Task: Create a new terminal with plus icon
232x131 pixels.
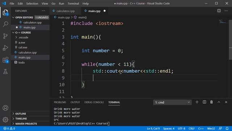Action: [x=197, y=102]
